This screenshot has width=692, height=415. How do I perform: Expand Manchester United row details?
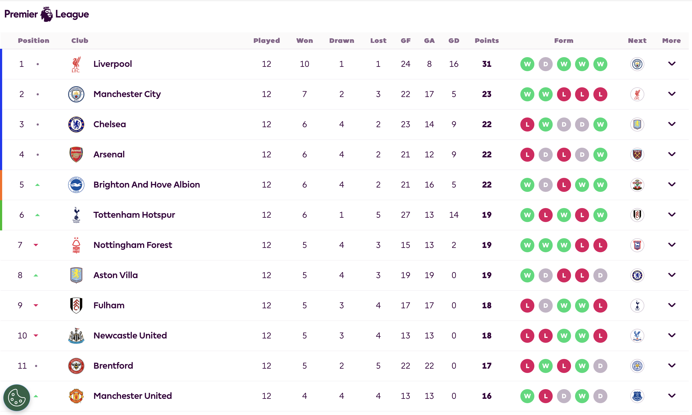coord(672,396)
